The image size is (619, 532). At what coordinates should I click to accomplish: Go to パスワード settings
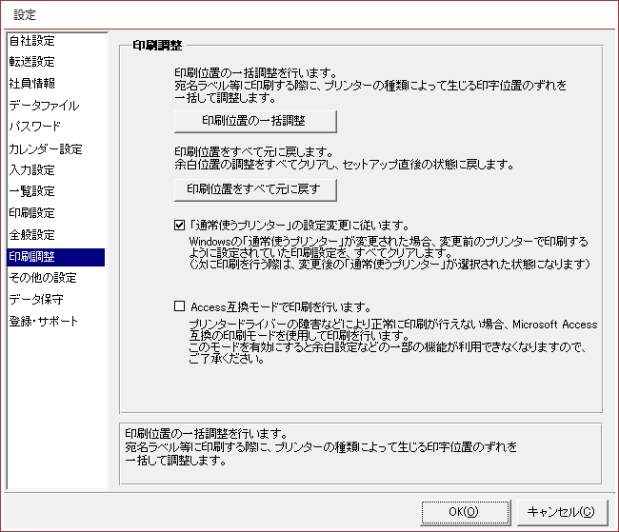(x=34, y=126)
